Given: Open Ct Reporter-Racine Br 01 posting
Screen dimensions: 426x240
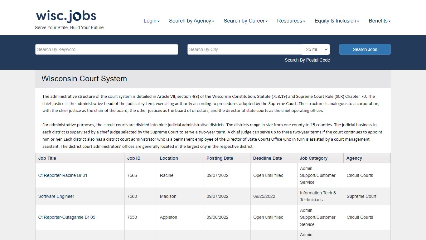Looking at the screenshot, I should tap(63, 175).
